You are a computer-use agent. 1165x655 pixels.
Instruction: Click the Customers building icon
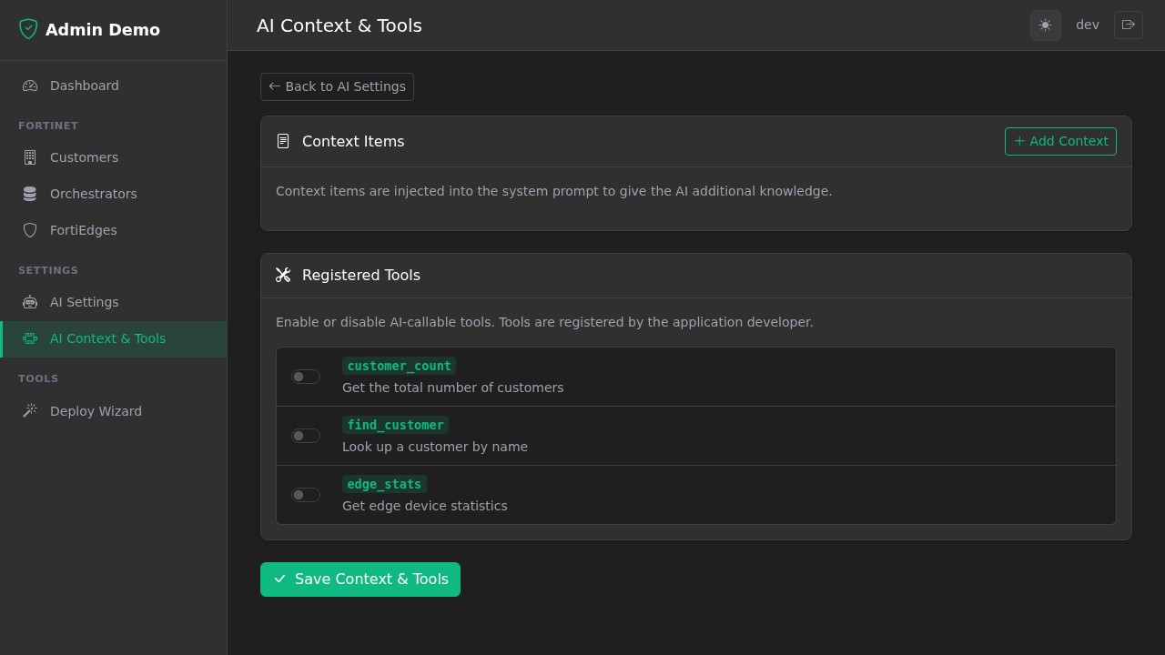[x=30, y=157]
